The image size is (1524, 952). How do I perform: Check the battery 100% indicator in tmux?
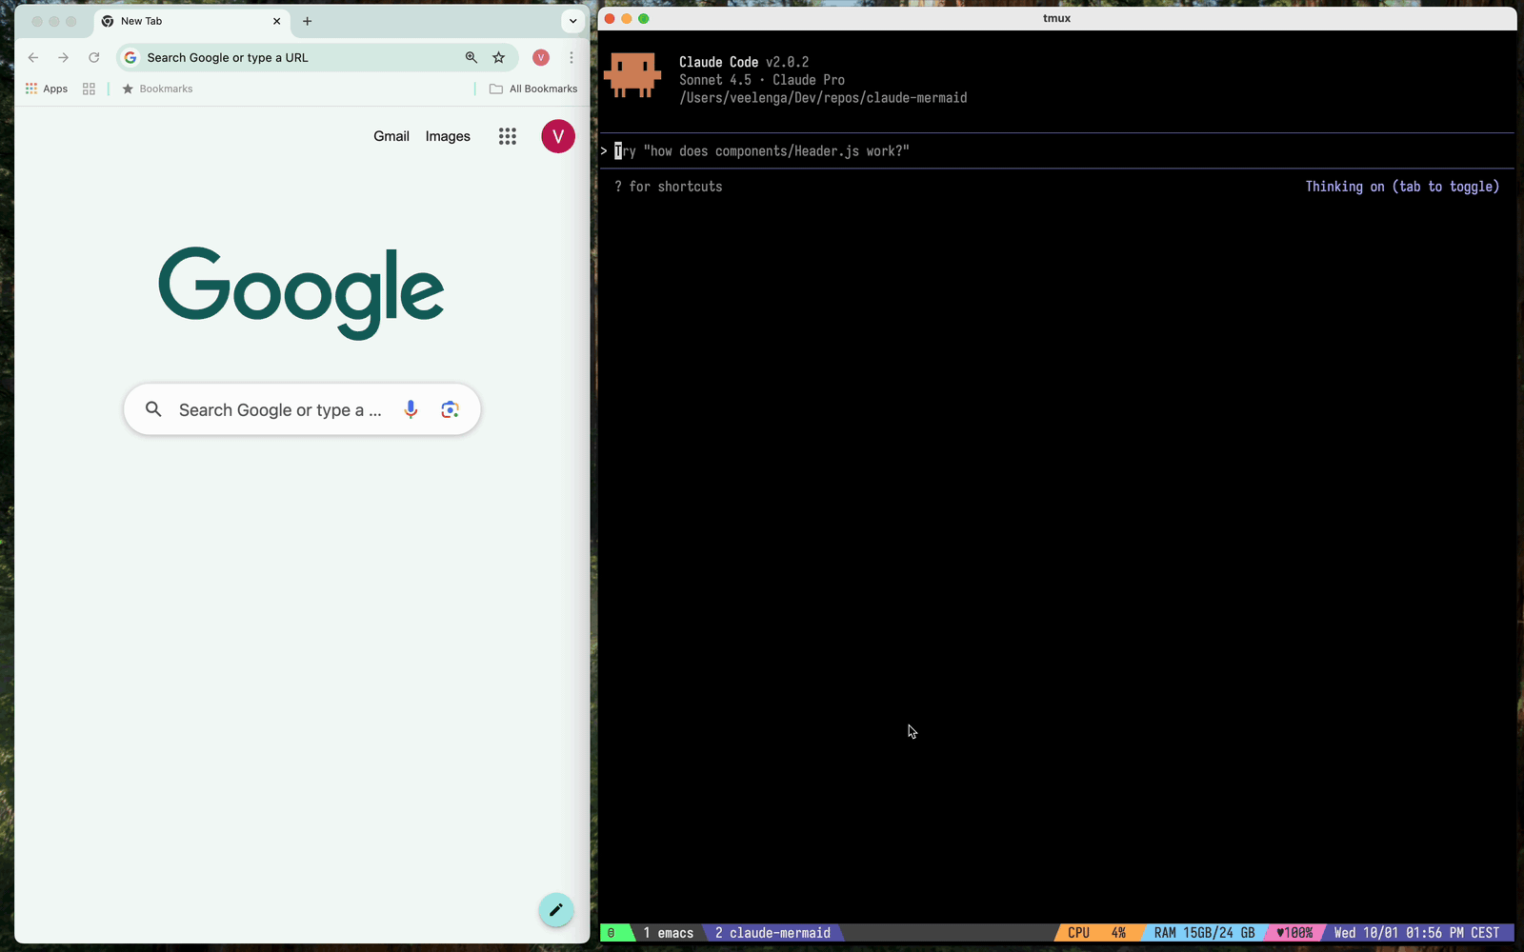[1295, 933]
